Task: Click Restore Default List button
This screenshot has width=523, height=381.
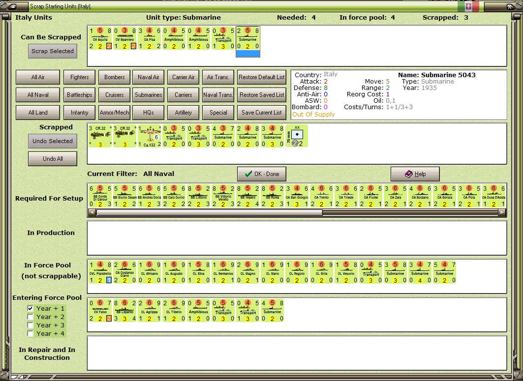Action: (262, 77)
